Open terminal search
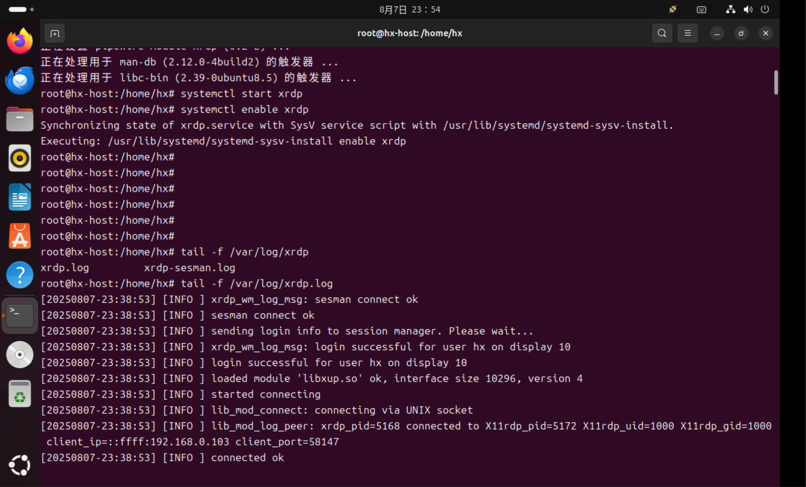Viewport: 806px width, 487px height. click(662, 33)
